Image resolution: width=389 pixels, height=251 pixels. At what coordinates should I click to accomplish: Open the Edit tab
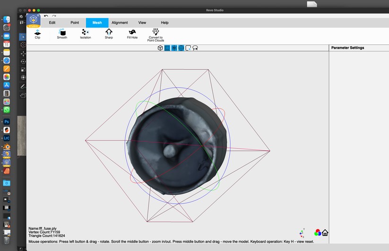(x=52, y=23)
